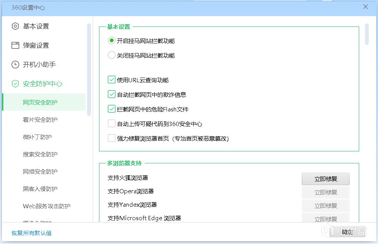Uncheck 自动拦截网页中的欺诈信息 checkbox

pos(111,95)
